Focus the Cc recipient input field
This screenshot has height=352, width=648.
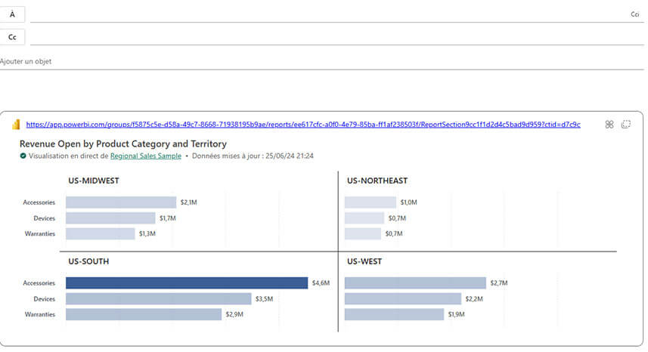336,37
